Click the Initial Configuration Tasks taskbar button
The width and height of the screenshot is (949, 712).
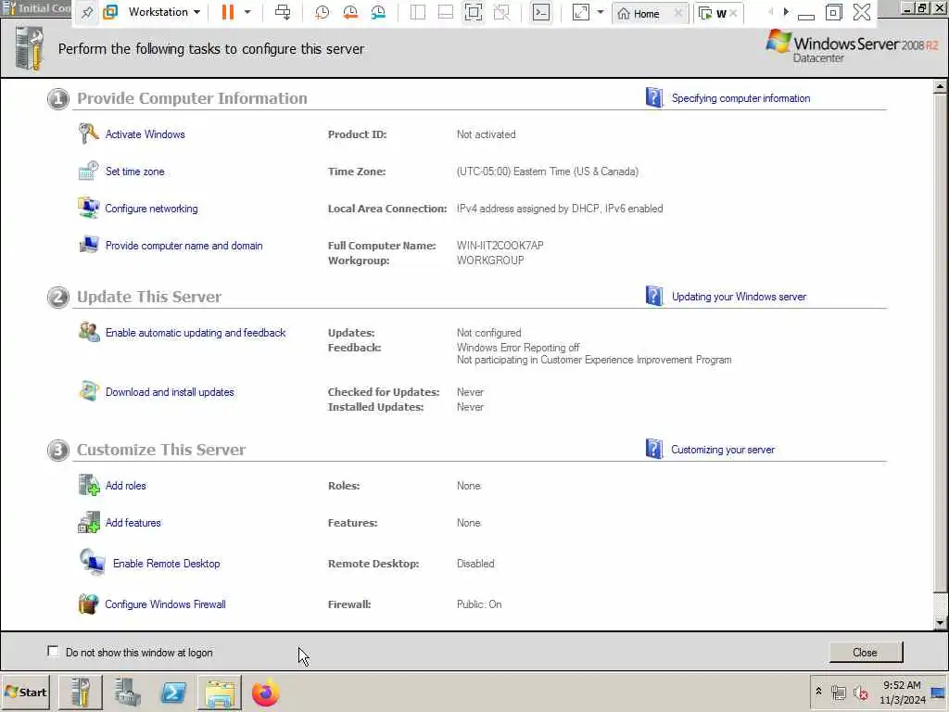(x=82, y=693)
